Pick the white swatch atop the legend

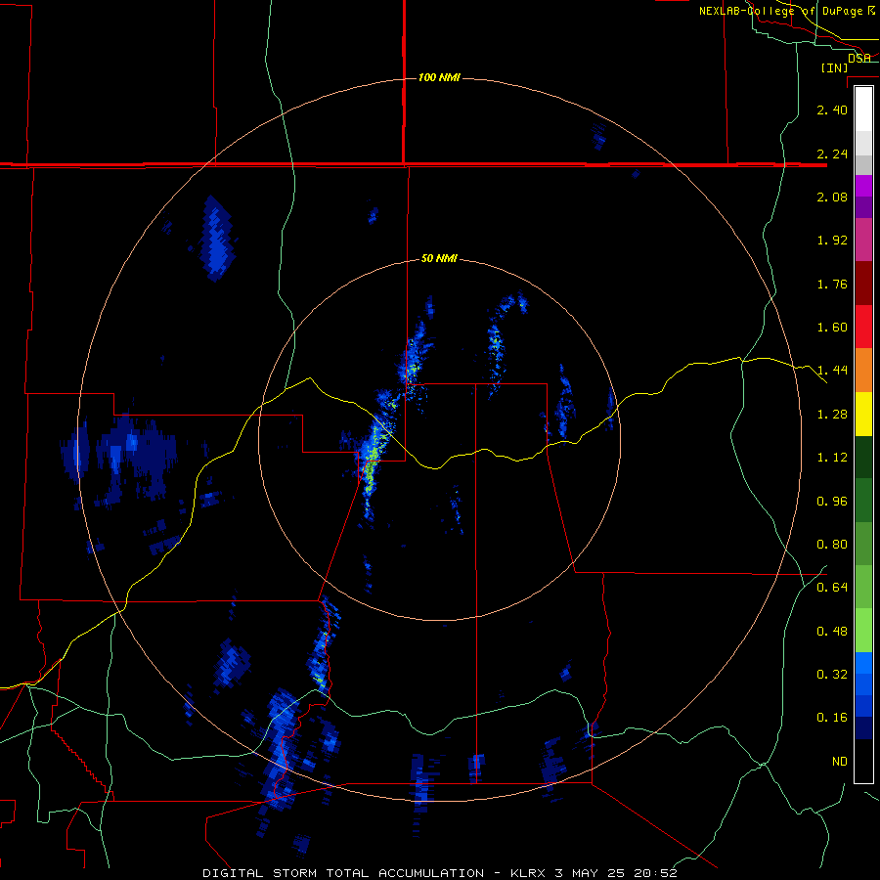coord(863,109)
